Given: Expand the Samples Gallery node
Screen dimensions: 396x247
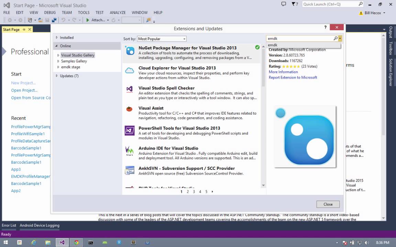Looking at the screenshot, I should point(58,61).
